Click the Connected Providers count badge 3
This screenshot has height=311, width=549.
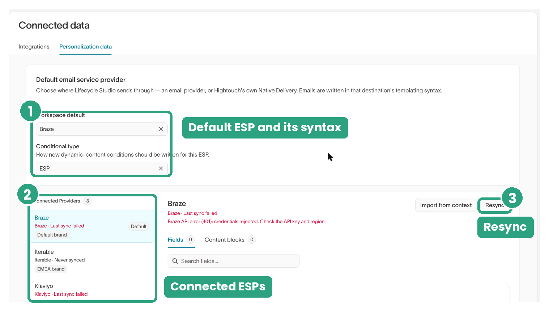(x=88, y=201)
